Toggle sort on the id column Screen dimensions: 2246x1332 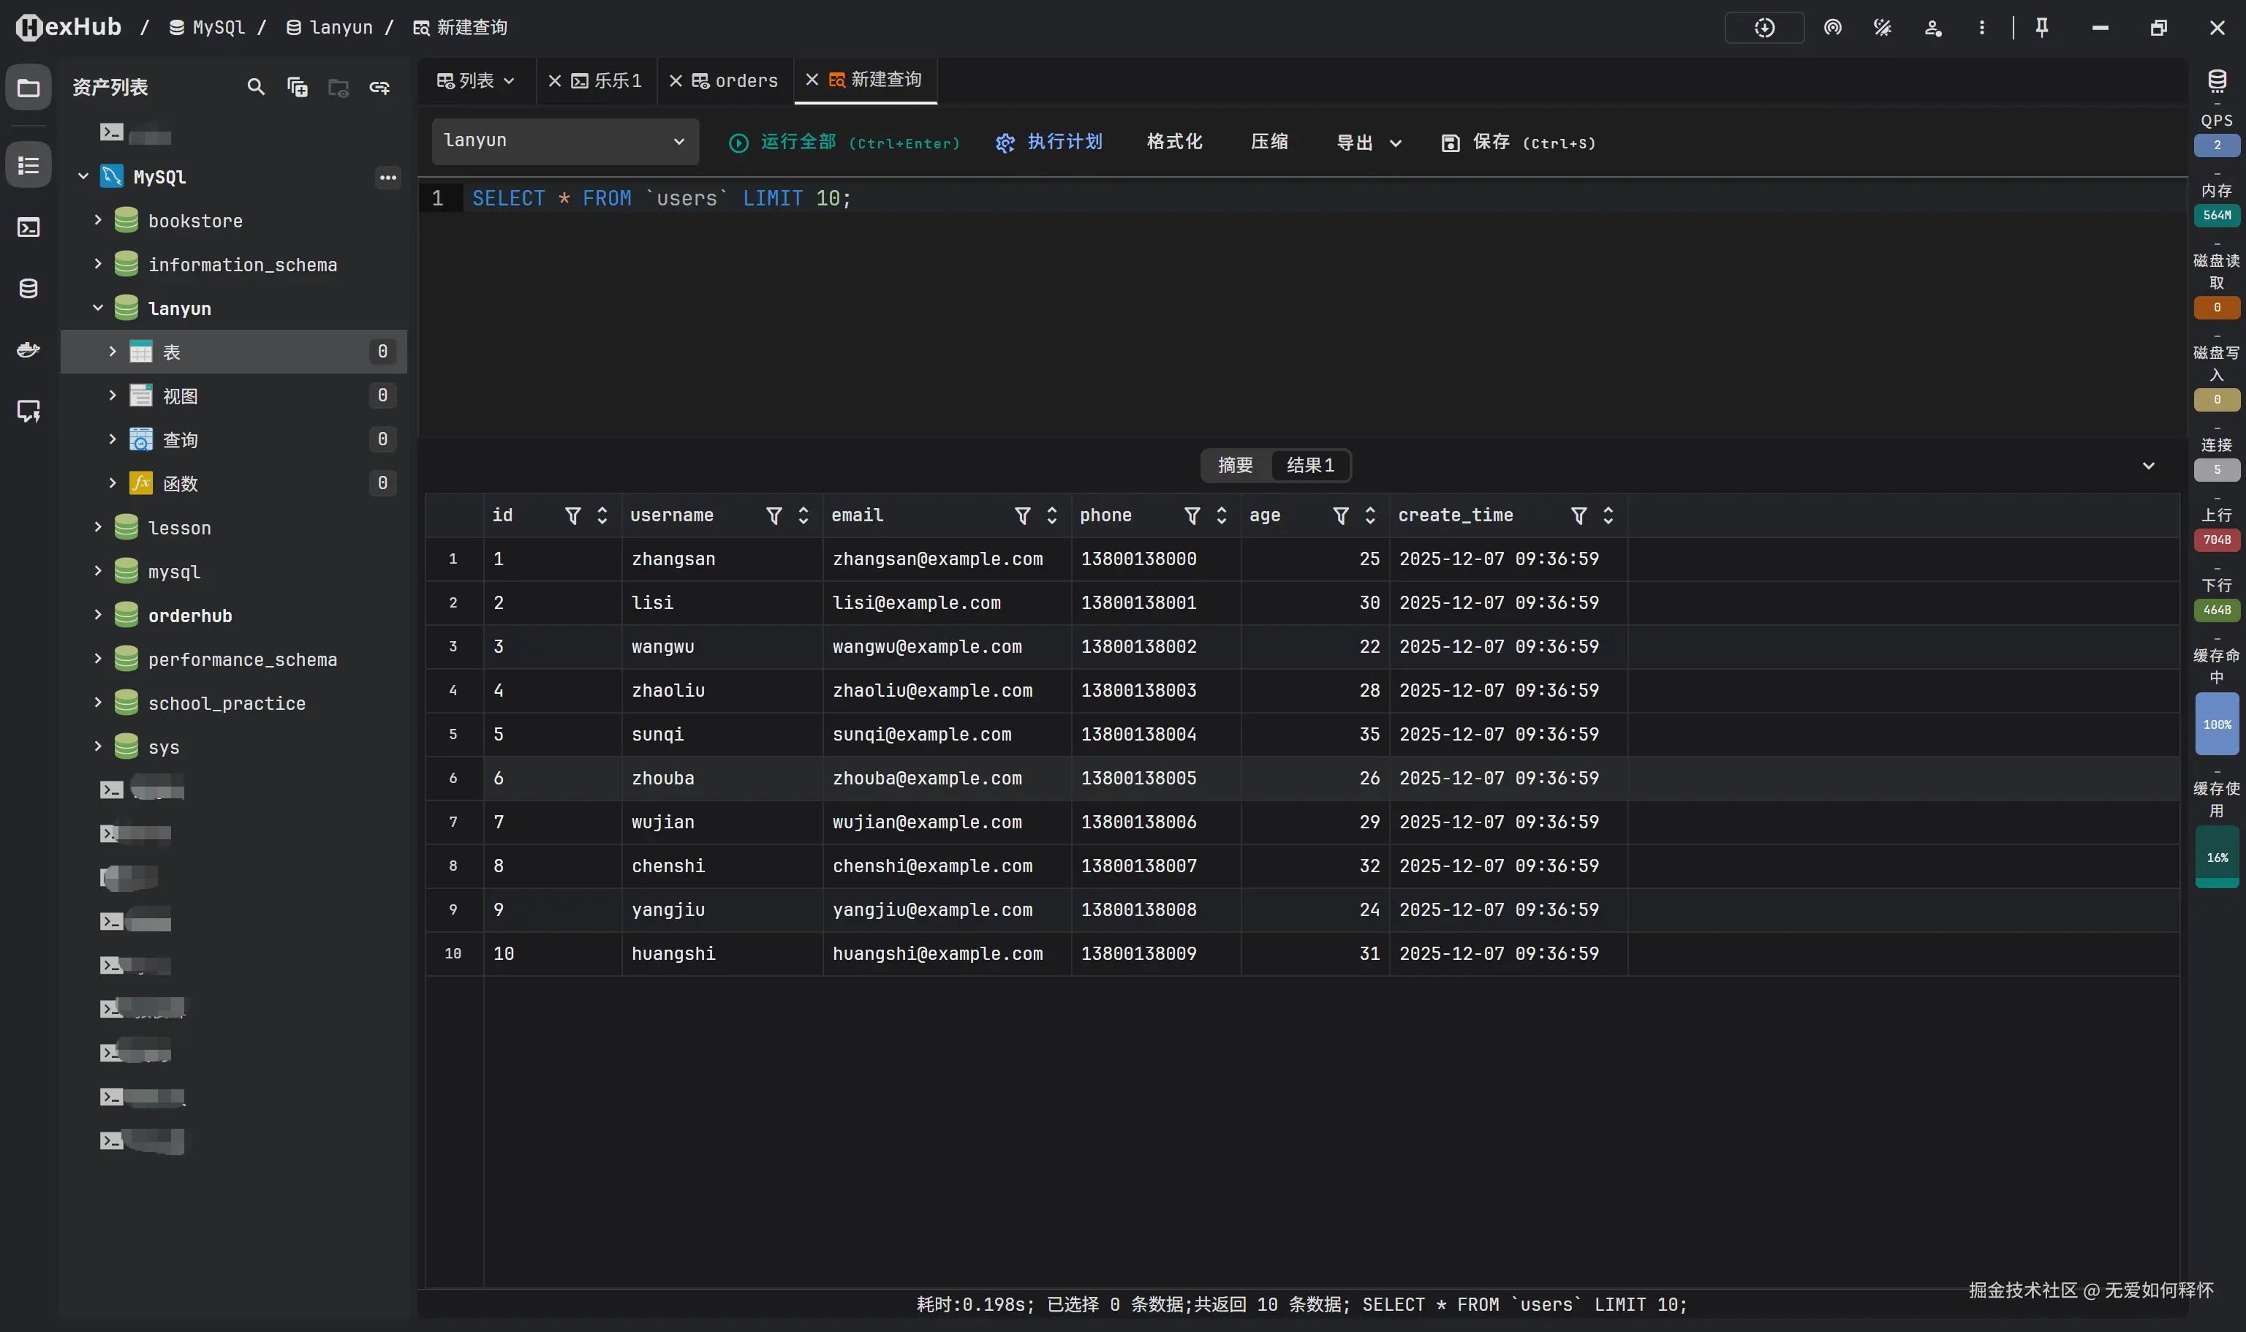click(x=602, y=515)
